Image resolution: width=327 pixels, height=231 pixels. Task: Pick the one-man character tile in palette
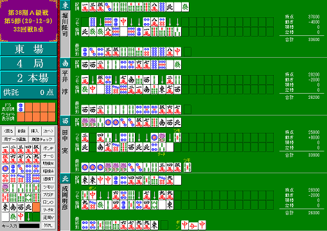5,150
